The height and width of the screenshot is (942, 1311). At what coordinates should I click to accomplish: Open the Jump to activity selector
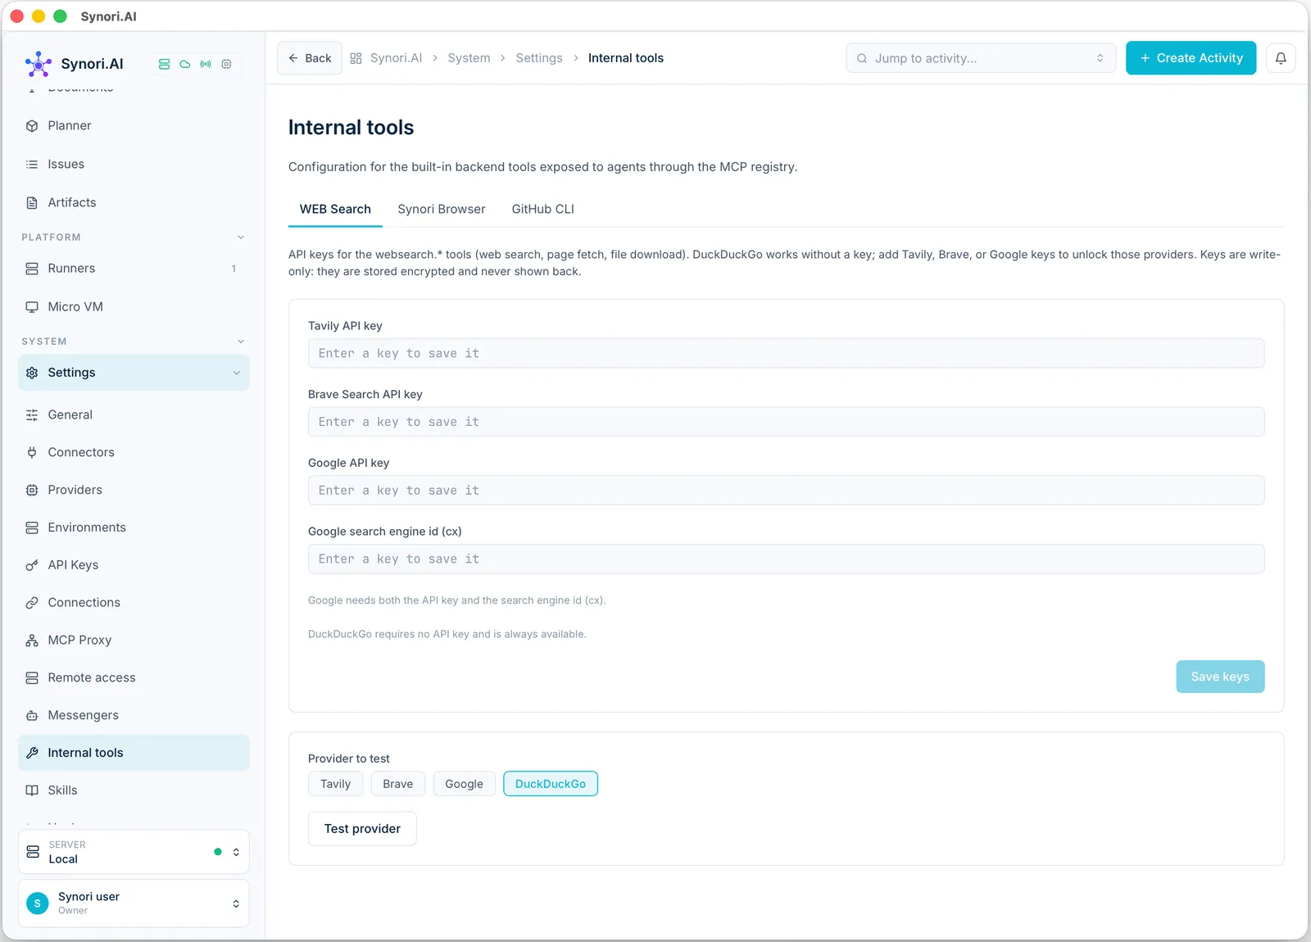click(x=981, y=58)
